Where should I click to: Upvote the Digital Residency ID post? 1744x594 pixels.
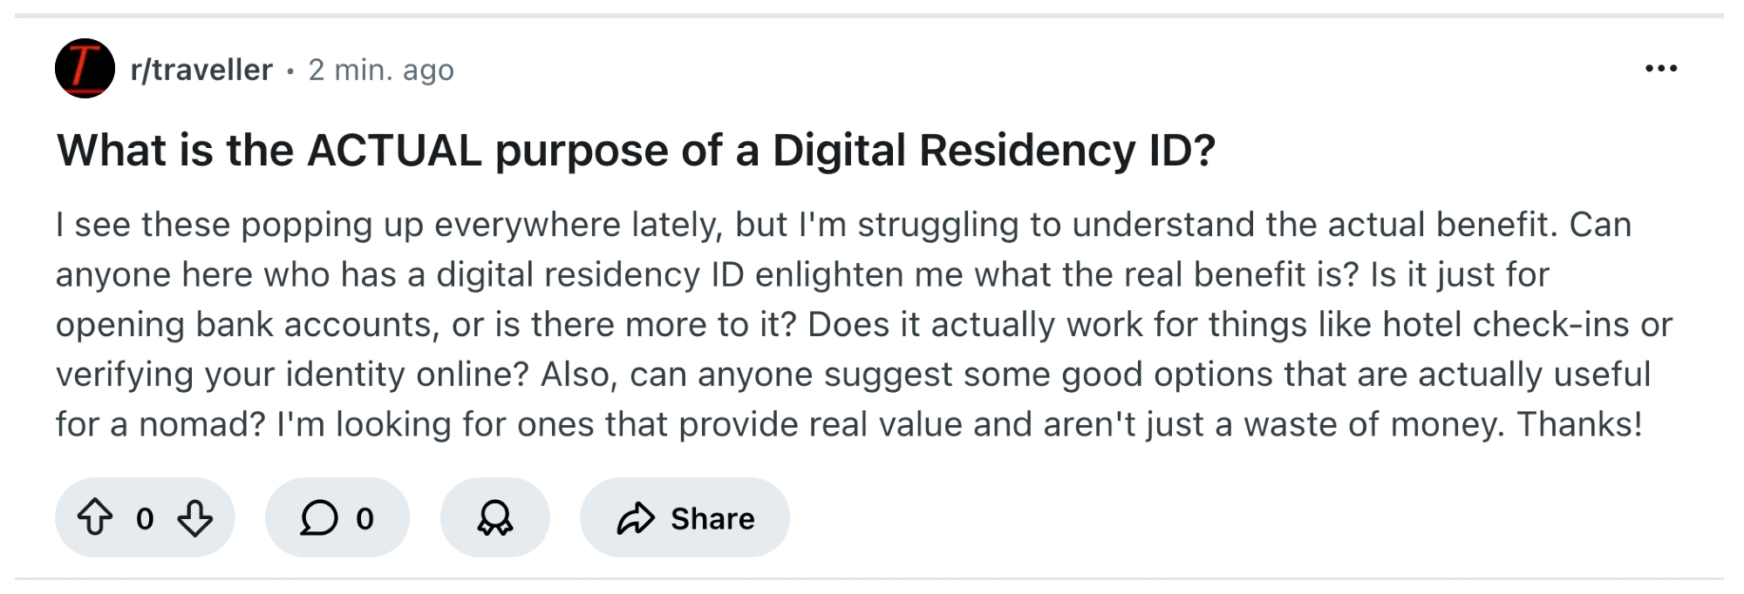point(95,517)
